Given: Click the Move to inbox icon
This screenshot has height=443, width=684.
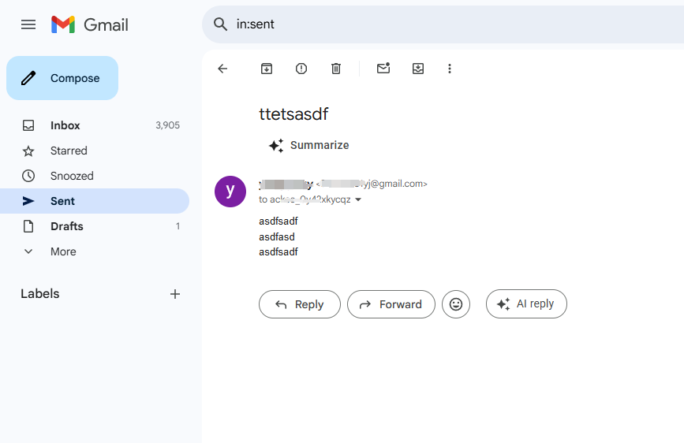Looking at the screenshot, I should click(418, 69).
